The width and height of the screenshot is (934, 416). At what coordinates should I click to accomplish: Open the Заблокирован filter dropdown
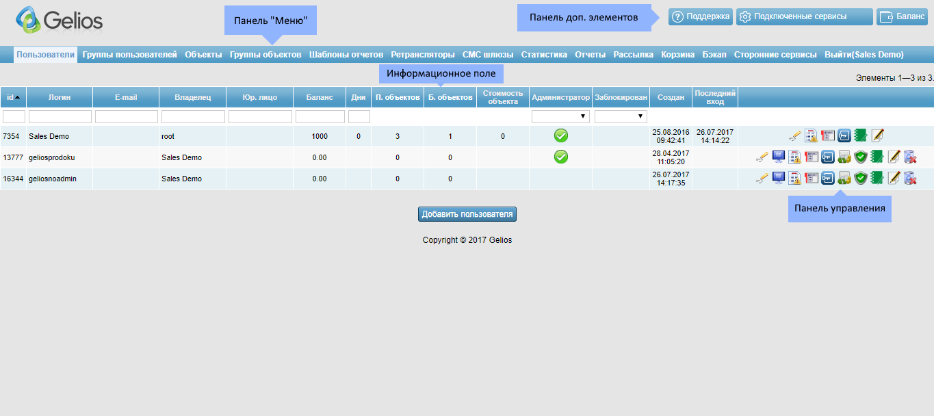[x=621, y=116]
